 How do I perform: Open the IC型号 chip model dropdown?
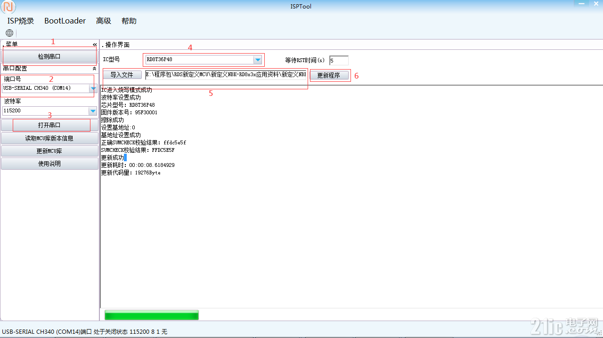(x=258, y=60)
